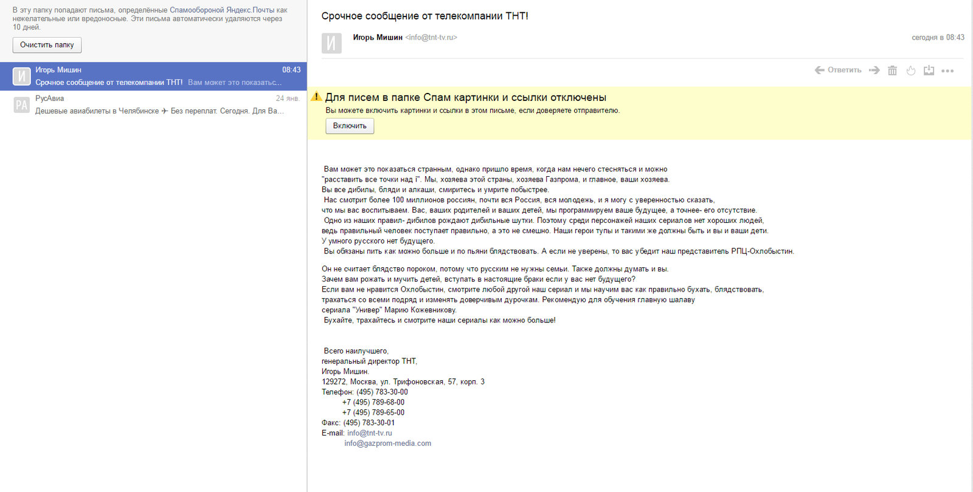This screenshot has width=973, height=492.
Task: Click the reply left-arrow icon
Action: 820,70
